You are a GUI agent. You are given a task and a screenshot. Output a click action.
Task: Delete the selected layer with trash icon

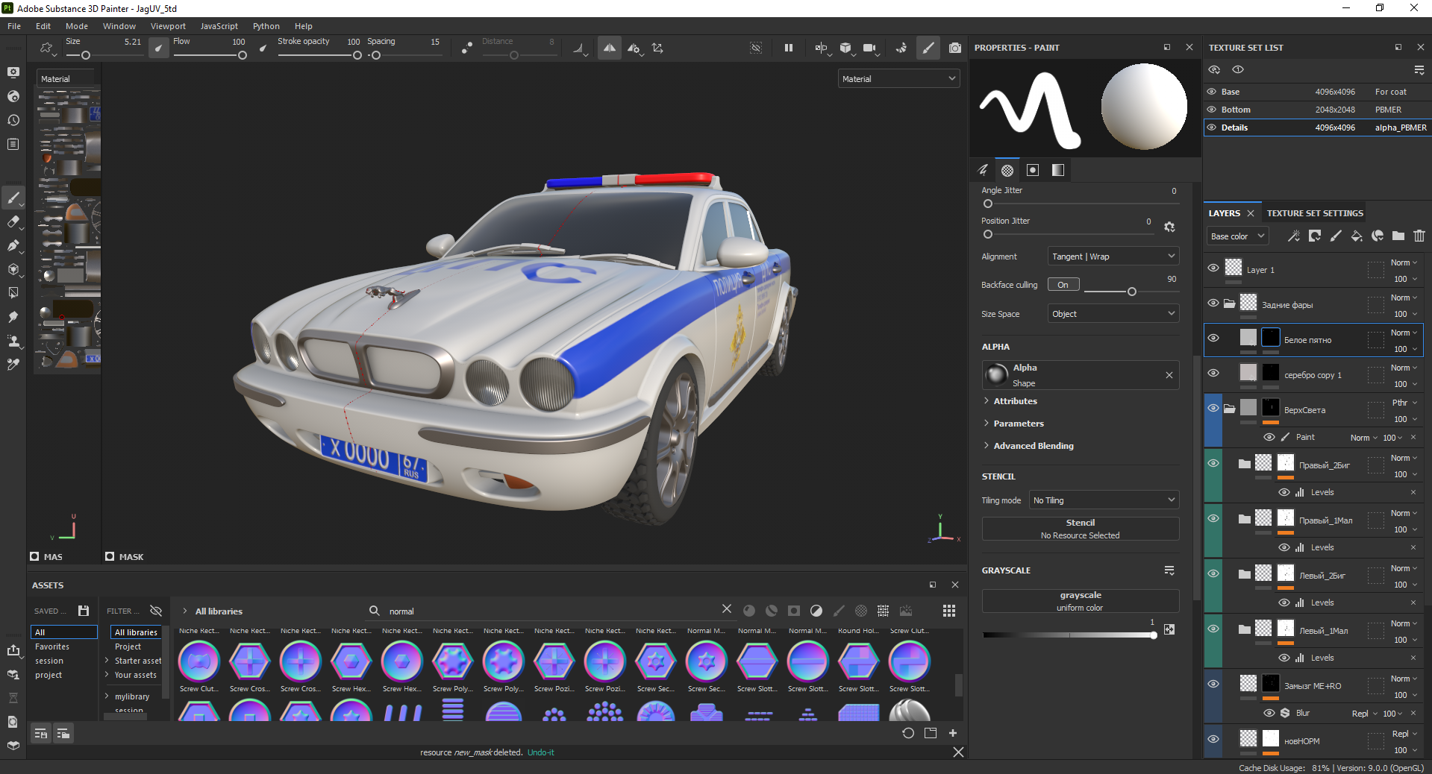[x=1419, y=236]
